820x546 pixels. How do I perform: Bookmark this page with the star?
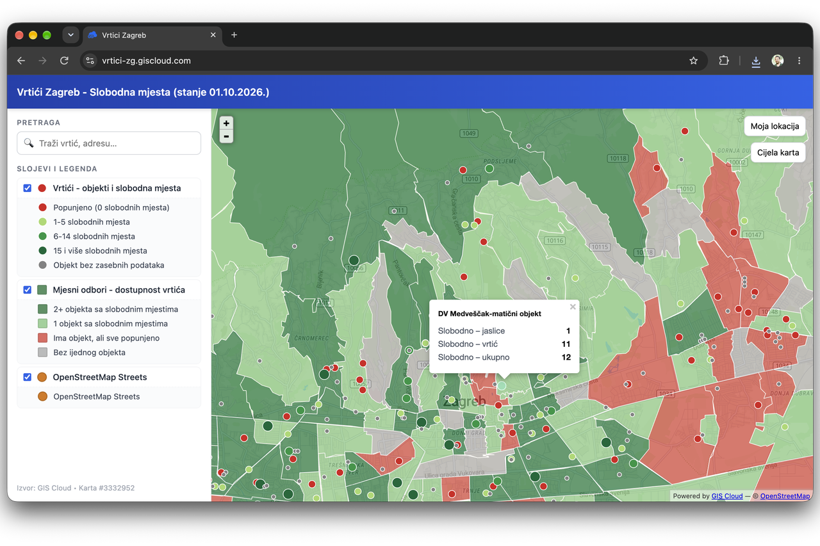pos(693,61)
